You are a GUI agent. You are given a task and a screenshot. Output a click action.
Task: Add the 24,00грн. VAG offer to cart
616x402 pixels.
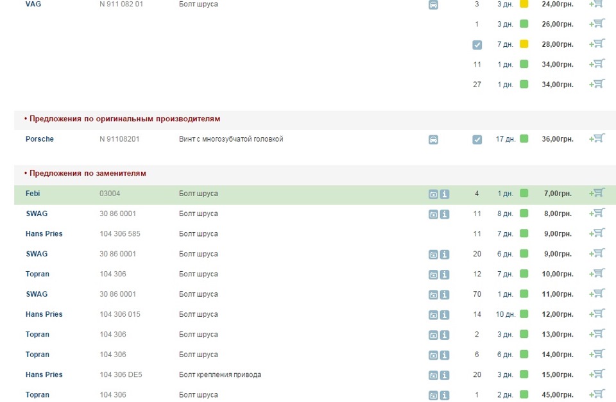click(597, 4)
